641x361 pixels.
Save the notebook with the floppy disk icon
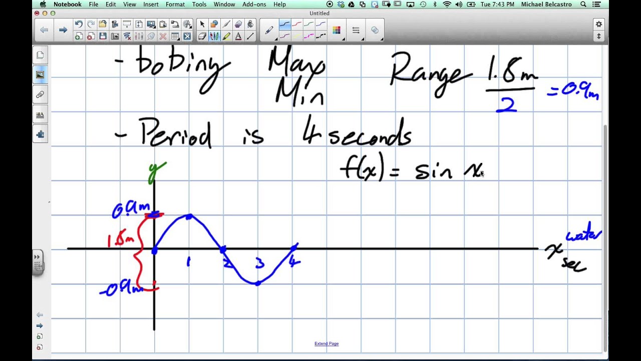(103, 36)
